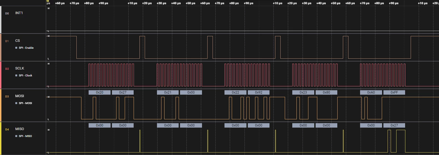The image size is (439, 155).
Task: Click the D1 channel index
Action: click(7, 41)
